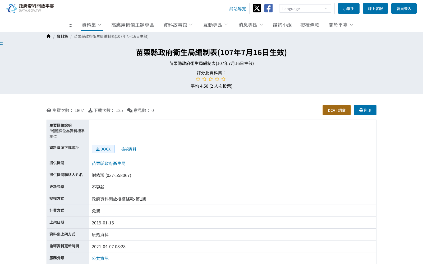Click the ::: anchor at left page edge
Image resolution: width=423 pixels, height=264 pixels.
click(x=2, y=43)
